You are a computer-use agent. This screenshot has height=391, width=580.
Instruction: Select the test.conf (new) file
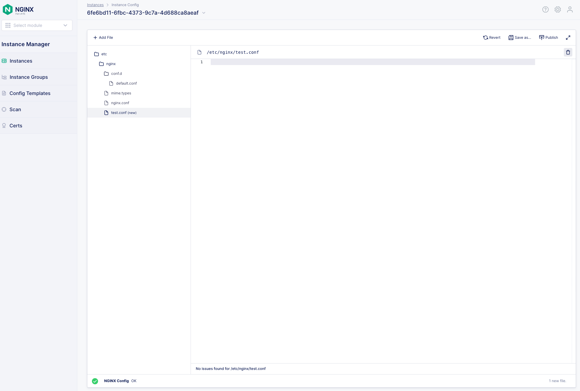point(139,113)
